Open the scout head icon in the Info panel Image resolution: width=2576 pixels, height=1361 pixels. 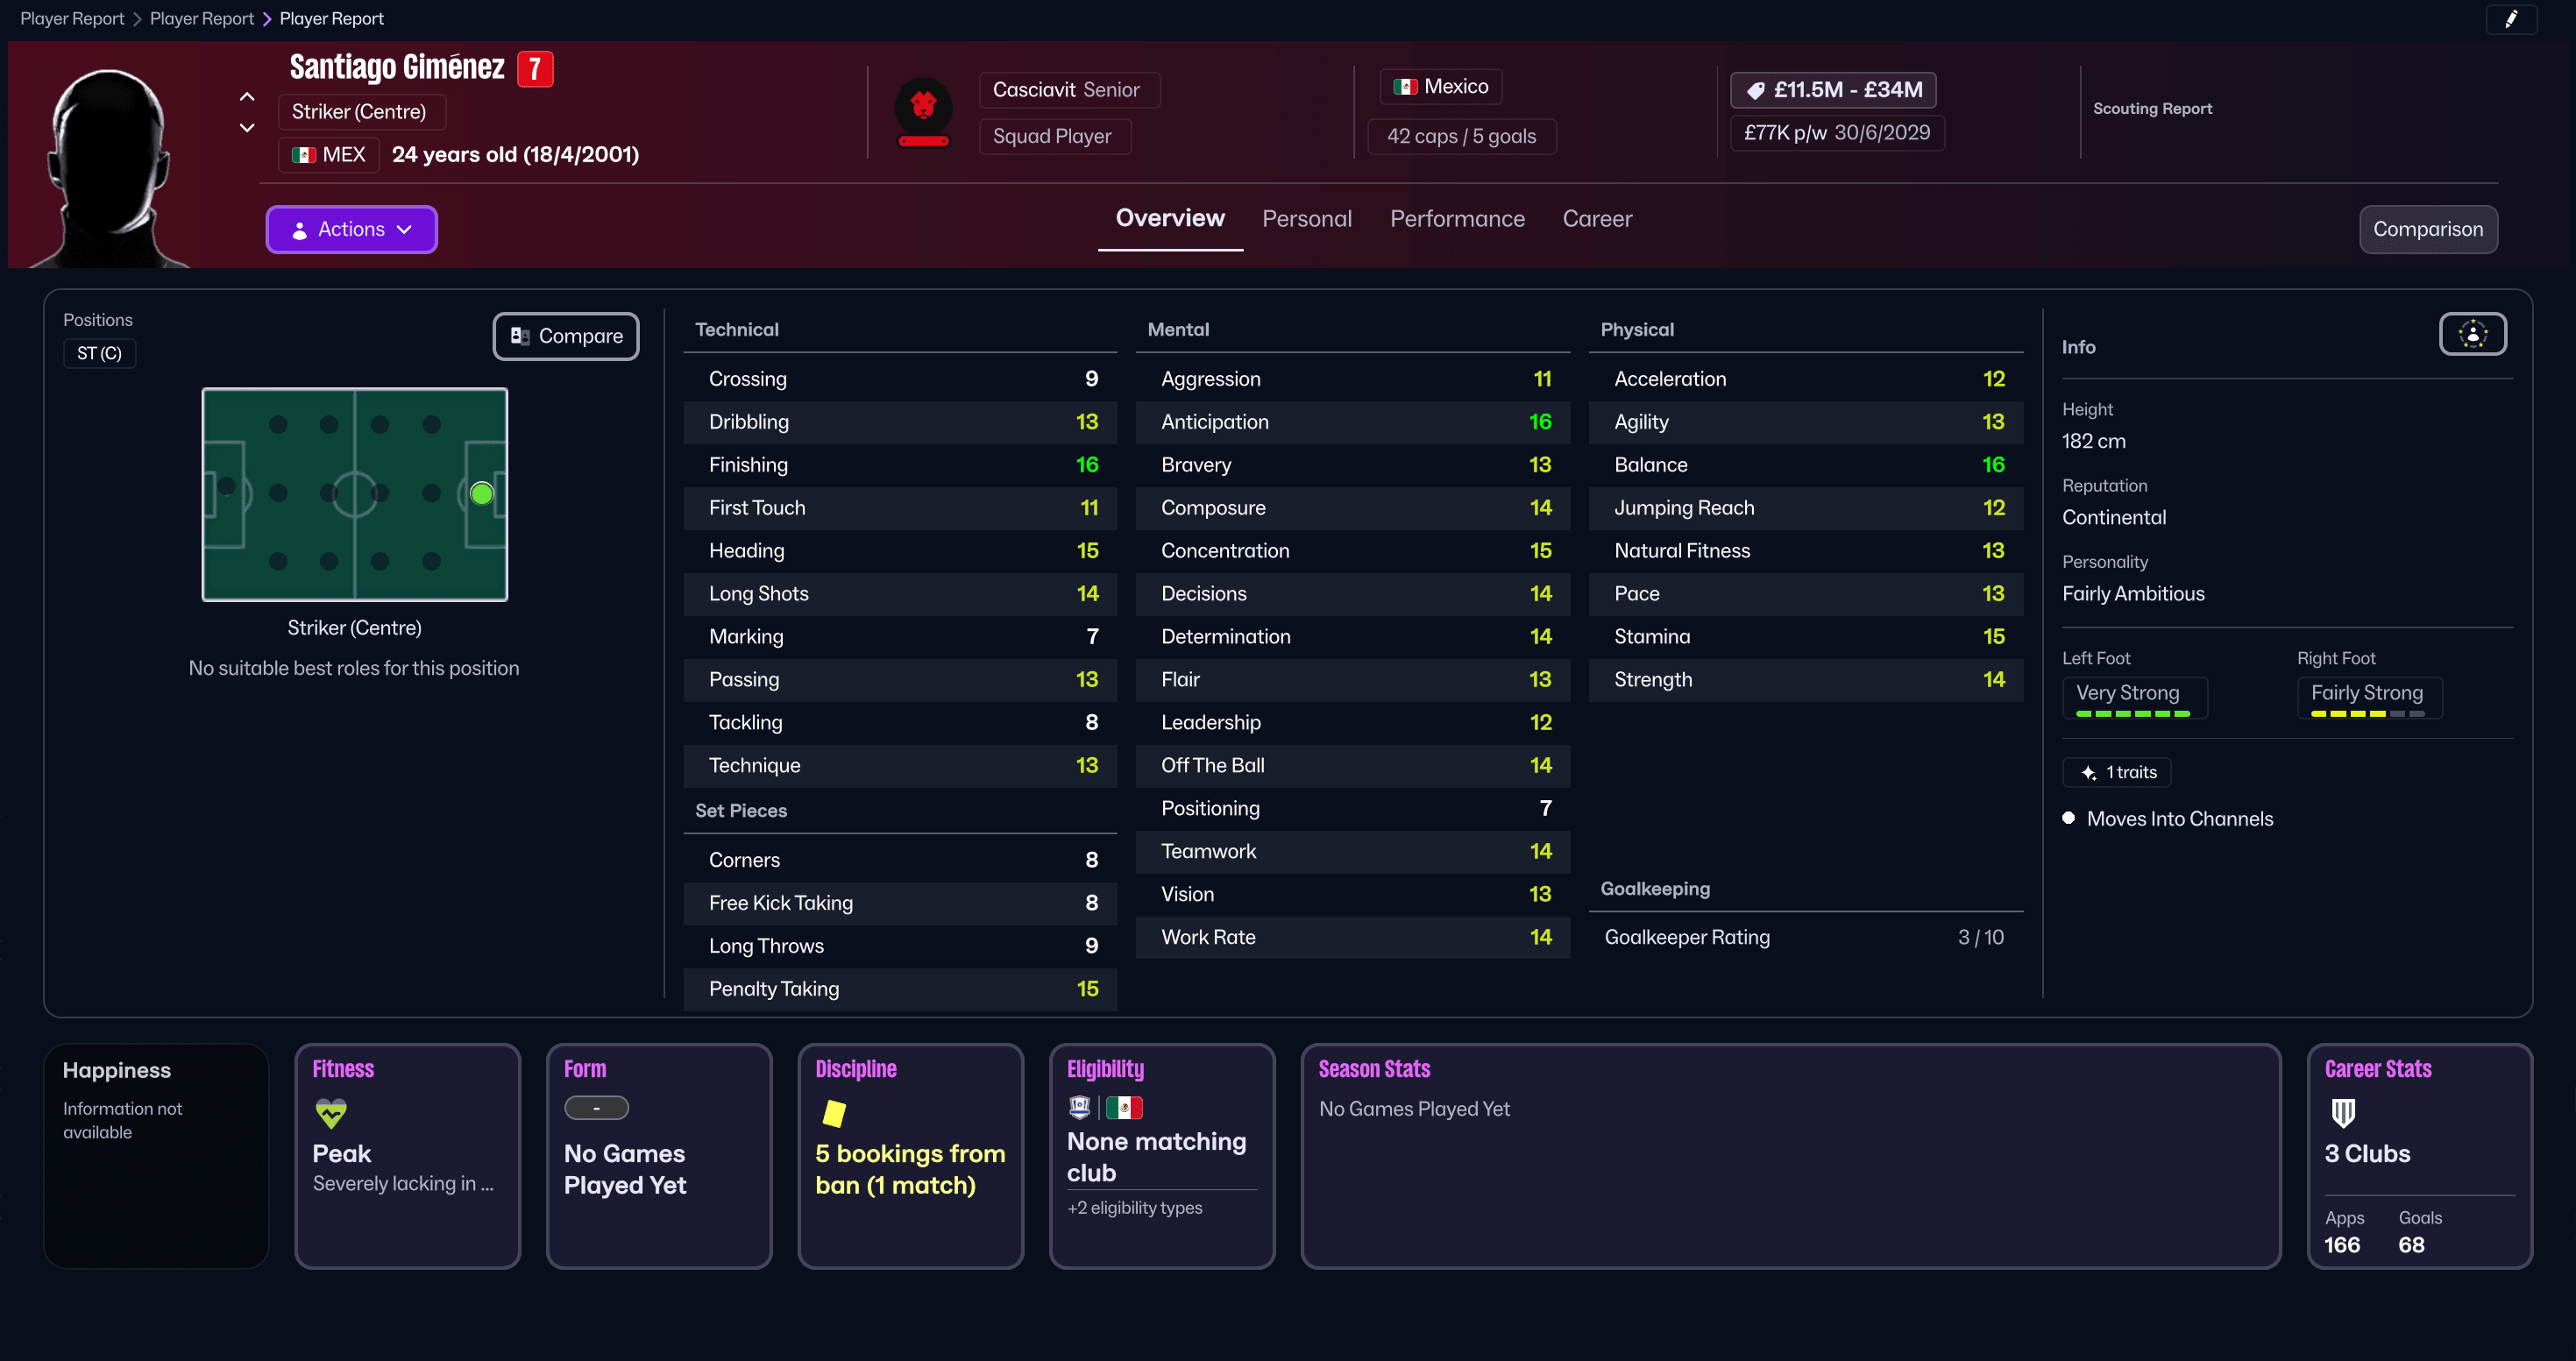point(2472,333)
